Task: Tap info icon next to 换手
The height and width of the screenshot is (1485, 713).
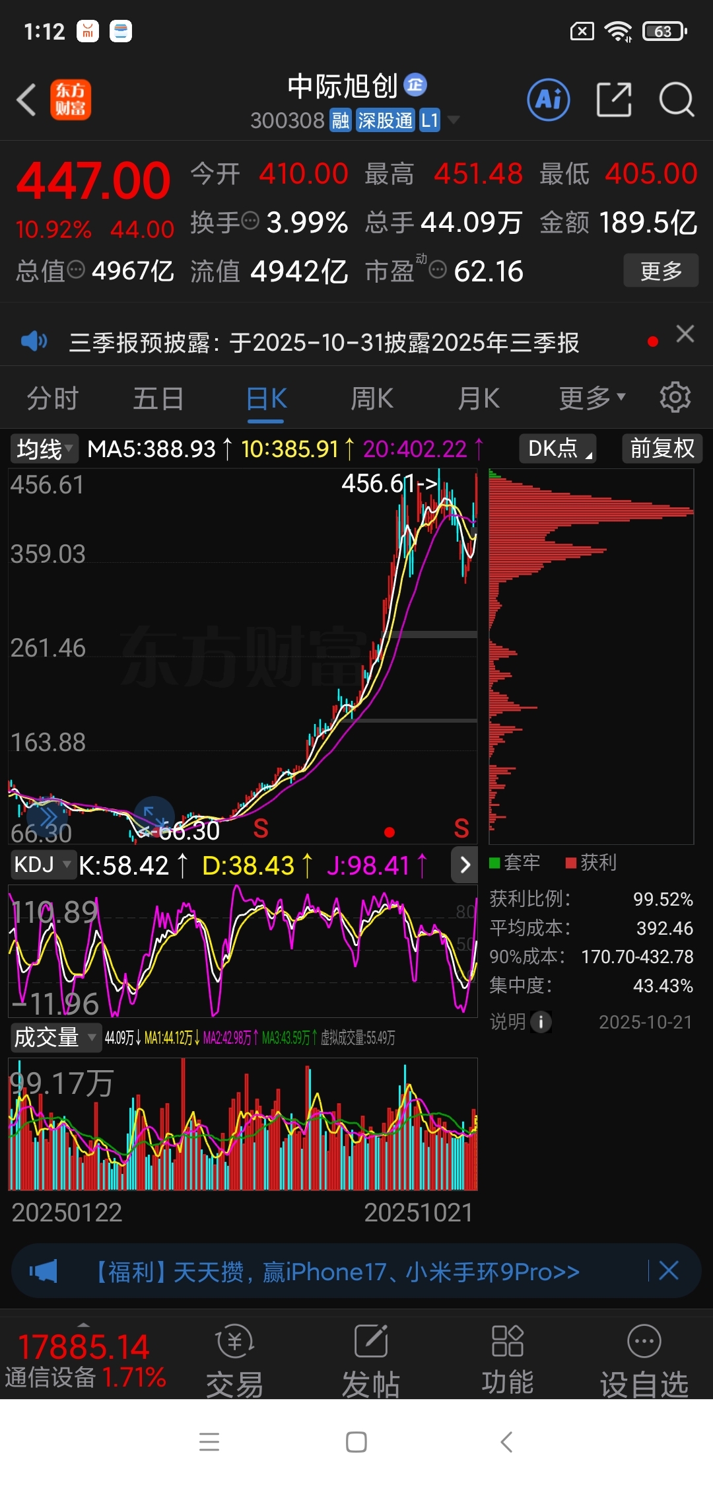Action: [250, 220]
